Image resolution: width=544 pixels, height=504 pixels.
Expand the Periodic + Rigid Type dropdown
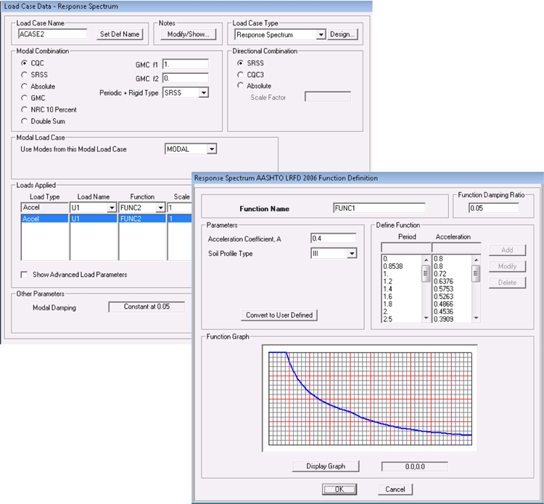click(203, 93)
